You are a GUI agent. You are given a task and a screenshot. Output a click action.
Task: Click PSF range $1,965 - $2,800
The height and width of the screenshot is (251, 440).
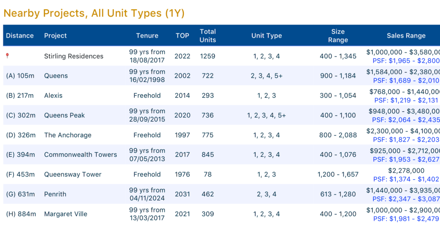coord(406,61)
